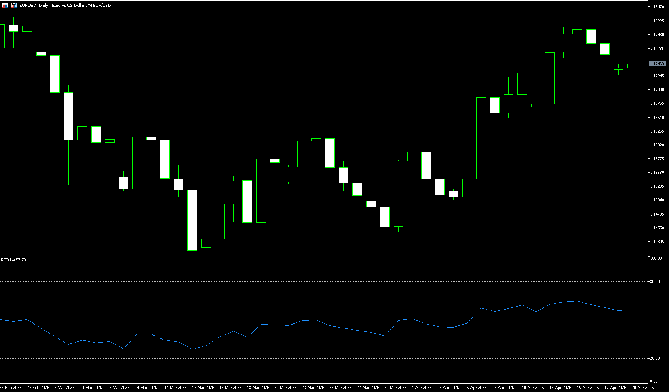Click the 1.14305 price scale label

(657, 241)
